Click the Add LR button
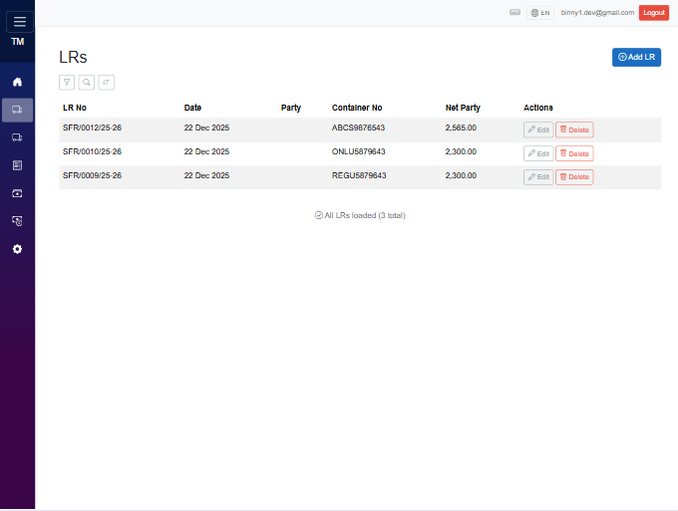678x511 pixels. click(636, 57)
